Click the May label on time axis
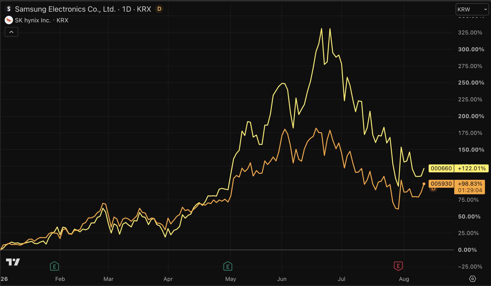The height and width of the screenshot is (286, 491). tap(230, 279)
